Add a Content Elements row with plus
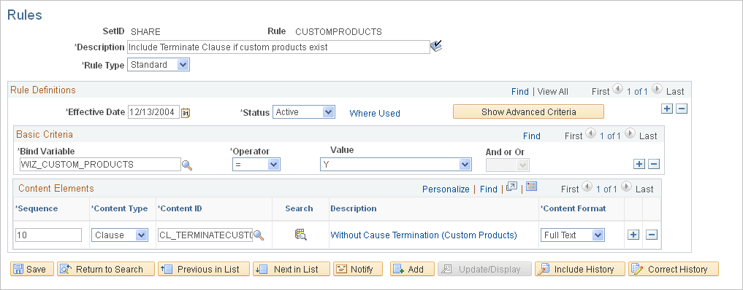The image size is (743, 290). (633, 235)
